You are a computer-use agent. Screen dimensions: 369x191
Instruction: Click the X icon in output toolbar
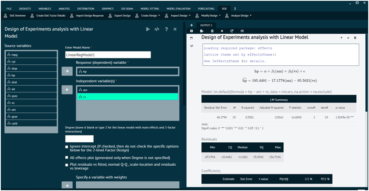[x=222, y=31]
